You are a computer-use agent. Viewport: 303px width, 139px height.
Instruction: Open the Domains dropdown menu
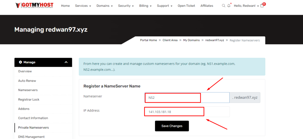[104, 6]
